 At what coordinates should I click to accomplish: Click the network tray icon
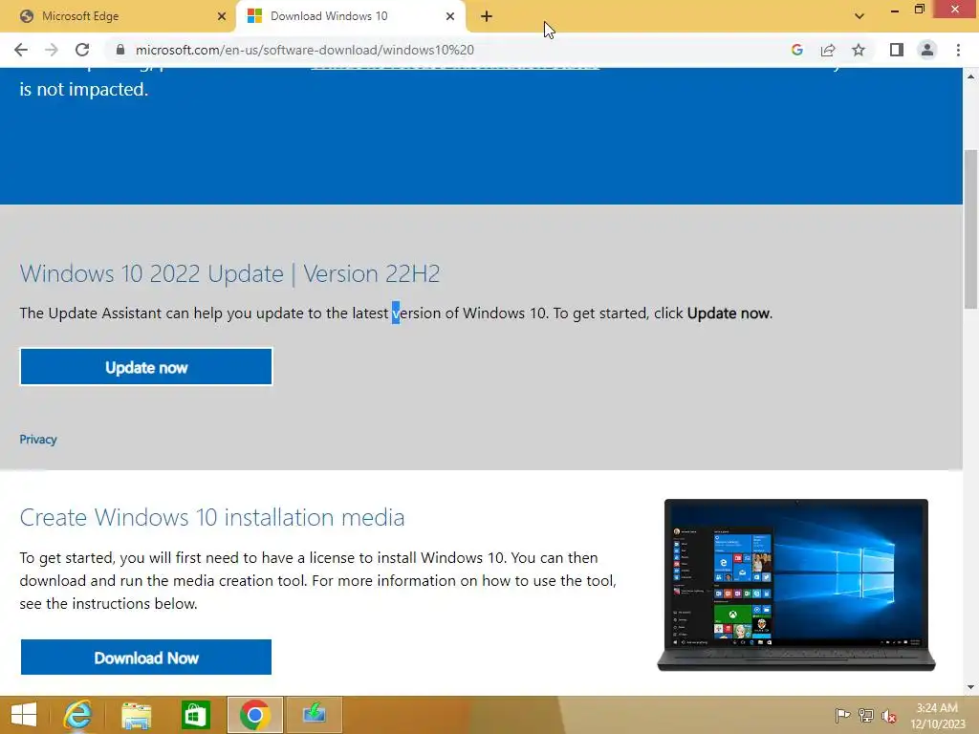866,715
